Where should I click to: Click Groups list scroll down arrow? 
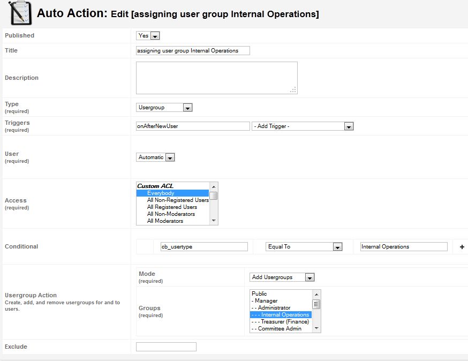tap(316, 328)
